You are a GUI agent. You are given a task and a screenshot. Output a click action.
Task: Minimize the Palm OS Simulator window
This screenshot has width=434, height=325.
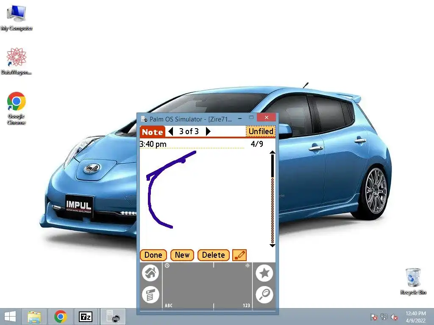pos(240,118)
